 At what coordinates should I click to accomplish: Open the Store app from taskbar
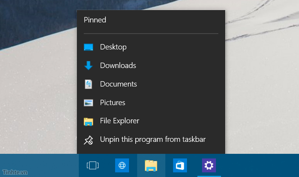click(x=180, y=165)
